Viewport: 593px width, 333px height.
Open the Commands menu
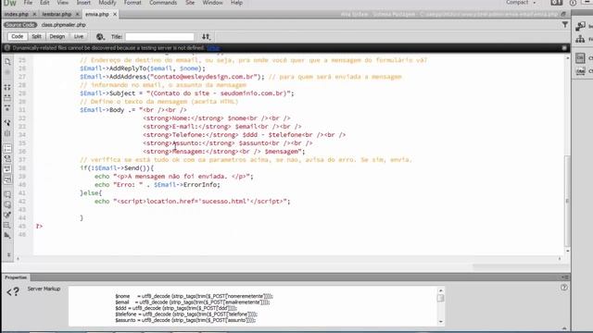[x=163, y=3]
